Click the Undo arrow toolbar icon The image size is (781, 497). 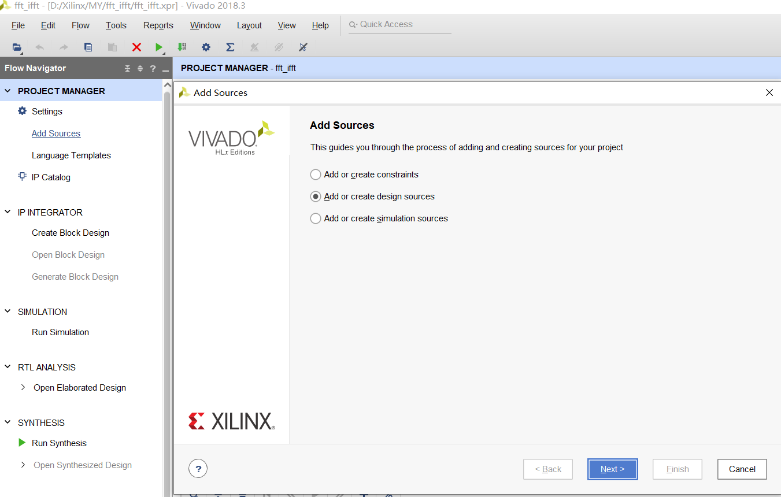[x=39, y=47]
